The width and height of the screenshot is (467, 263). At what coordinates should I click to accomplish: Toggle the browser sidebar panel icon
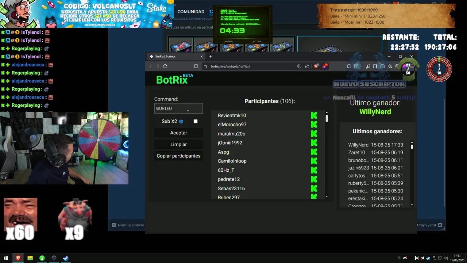pyautogui.click(x=375, y=66)
